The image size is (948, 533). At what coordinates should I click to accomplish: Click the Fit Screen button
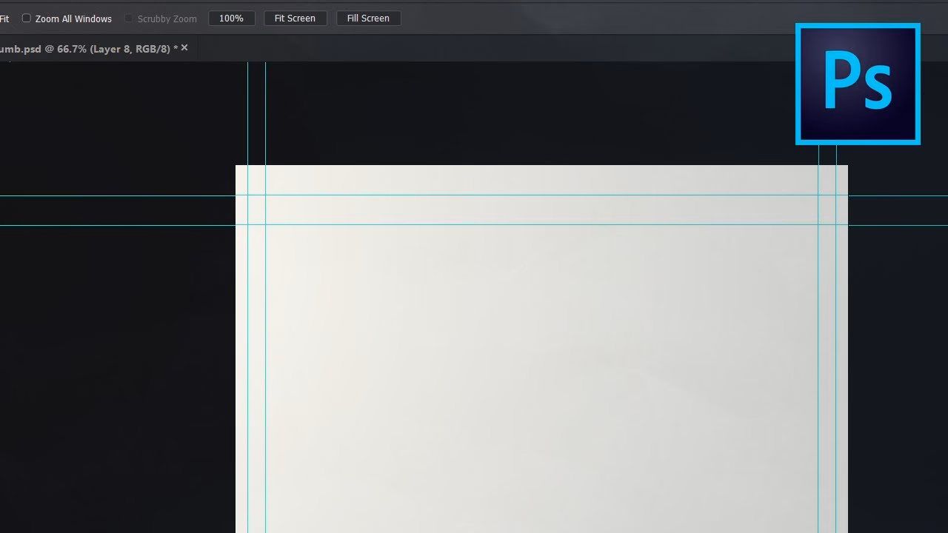click(x=295, y=18)
